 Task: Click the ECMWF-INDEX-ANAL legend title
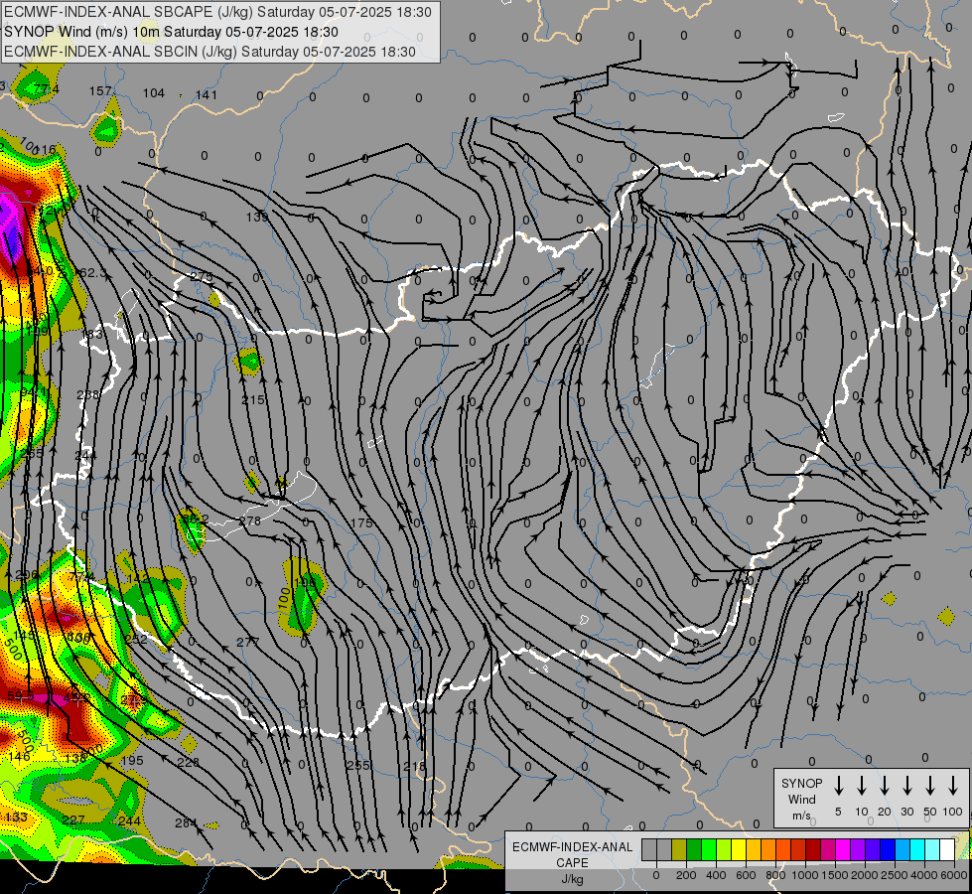pyautogui.click(x=572, y=847)
